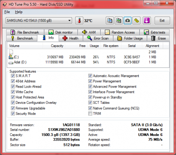Enable the TRIM checkbox
The width and height of the screenshot is (176, 155).
pyautogui.click(x=90, y=113)
